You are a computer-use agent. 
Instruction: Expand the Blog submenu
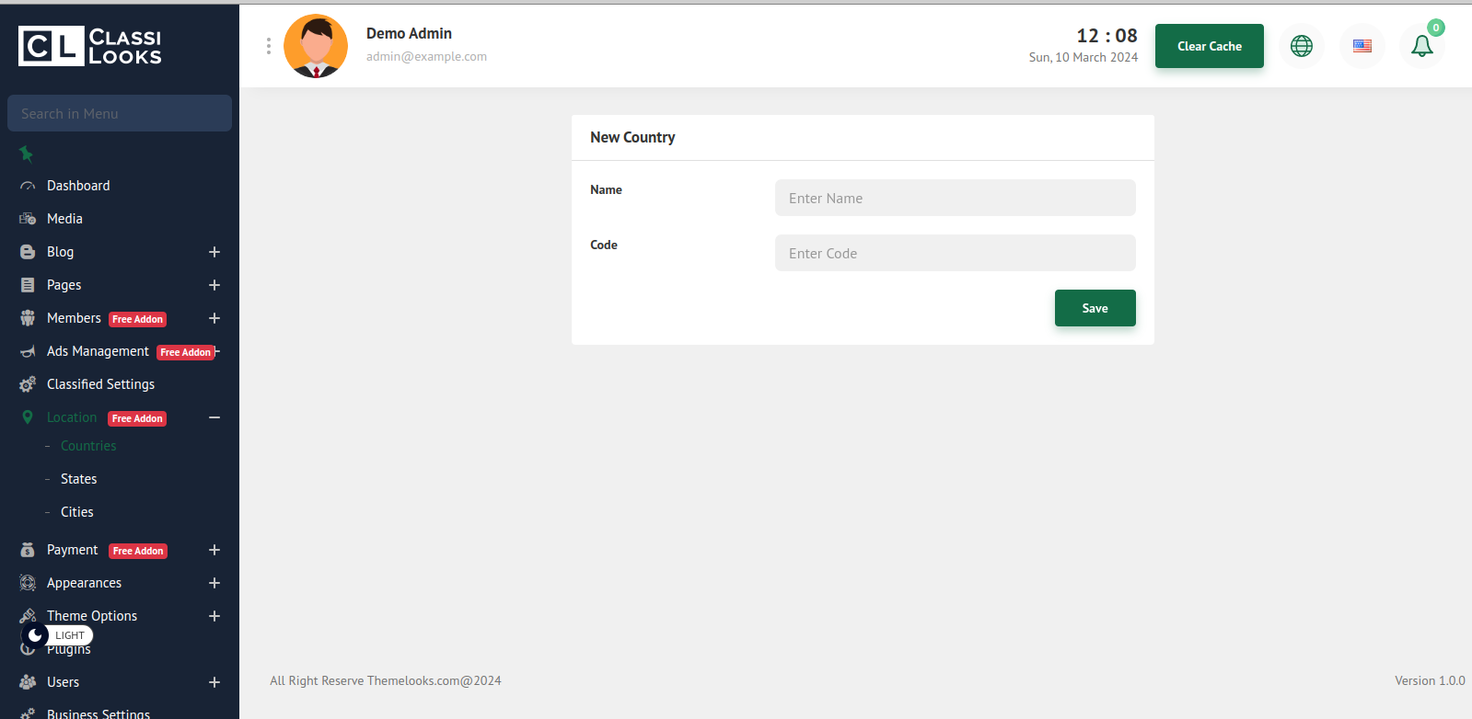coord(214,252)
